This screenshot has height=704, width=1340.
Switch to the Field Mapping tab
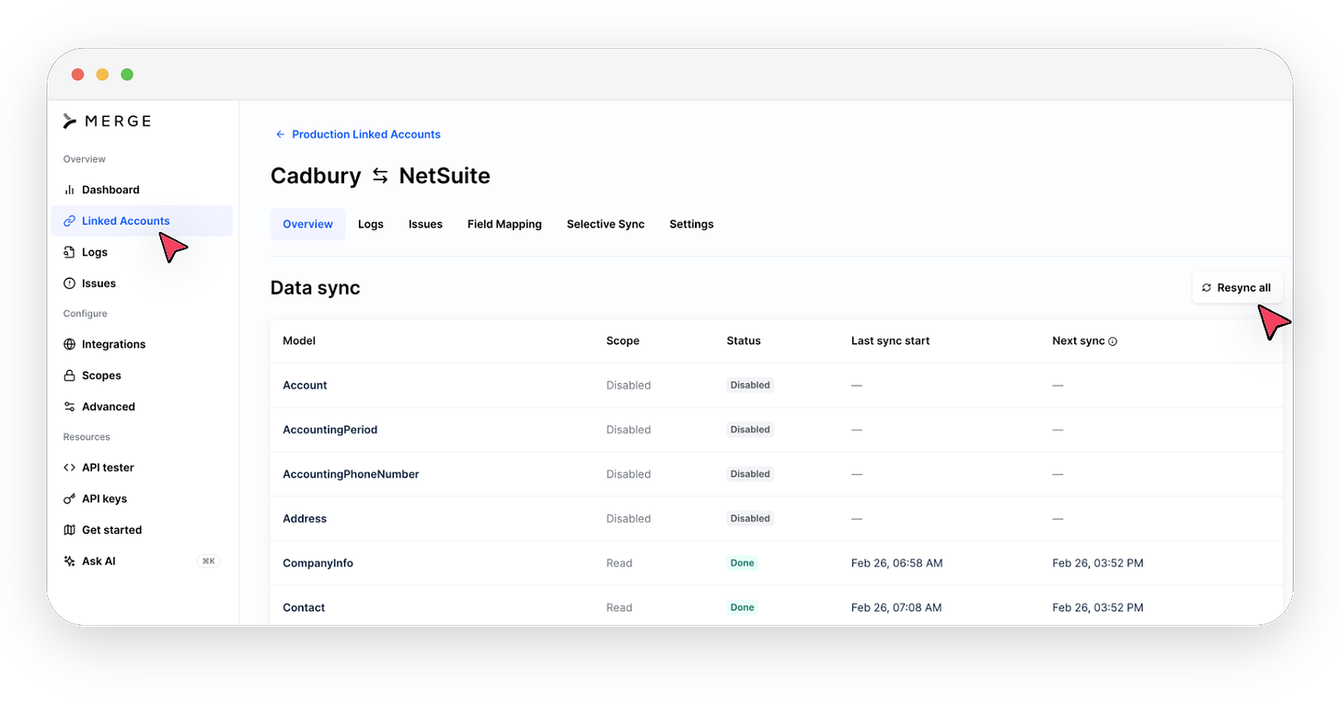click(x=504, y=225)
